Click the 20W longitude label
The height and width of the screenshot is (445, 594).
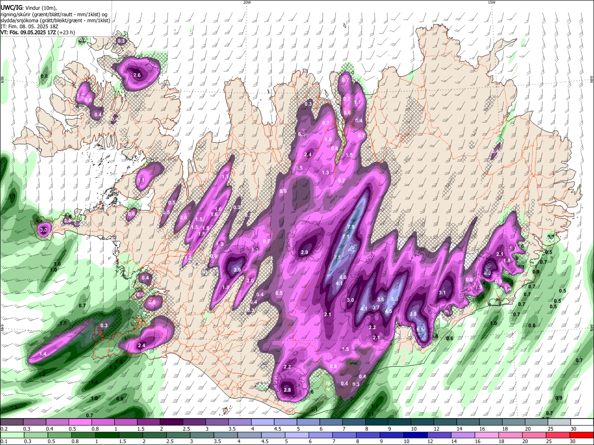(x=247, y=2)
